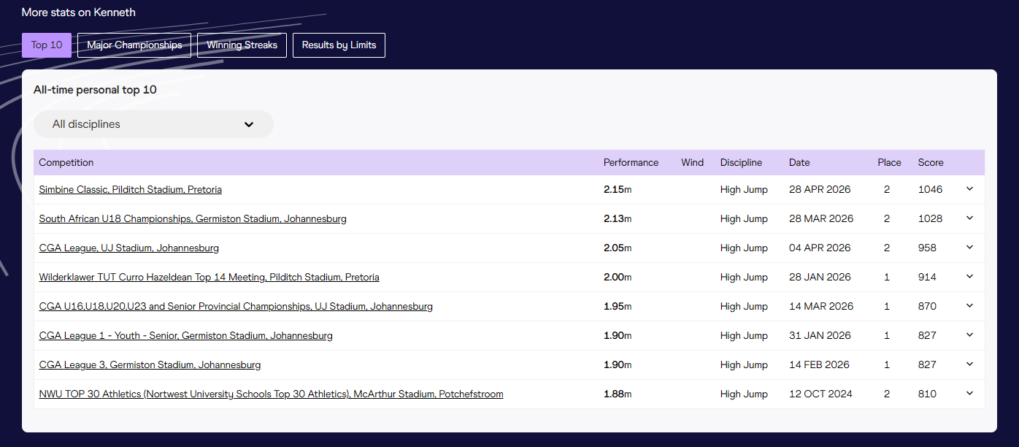Click the Date column header
The width and height of the screenshot is (1019, 447).
click(799, 162)
